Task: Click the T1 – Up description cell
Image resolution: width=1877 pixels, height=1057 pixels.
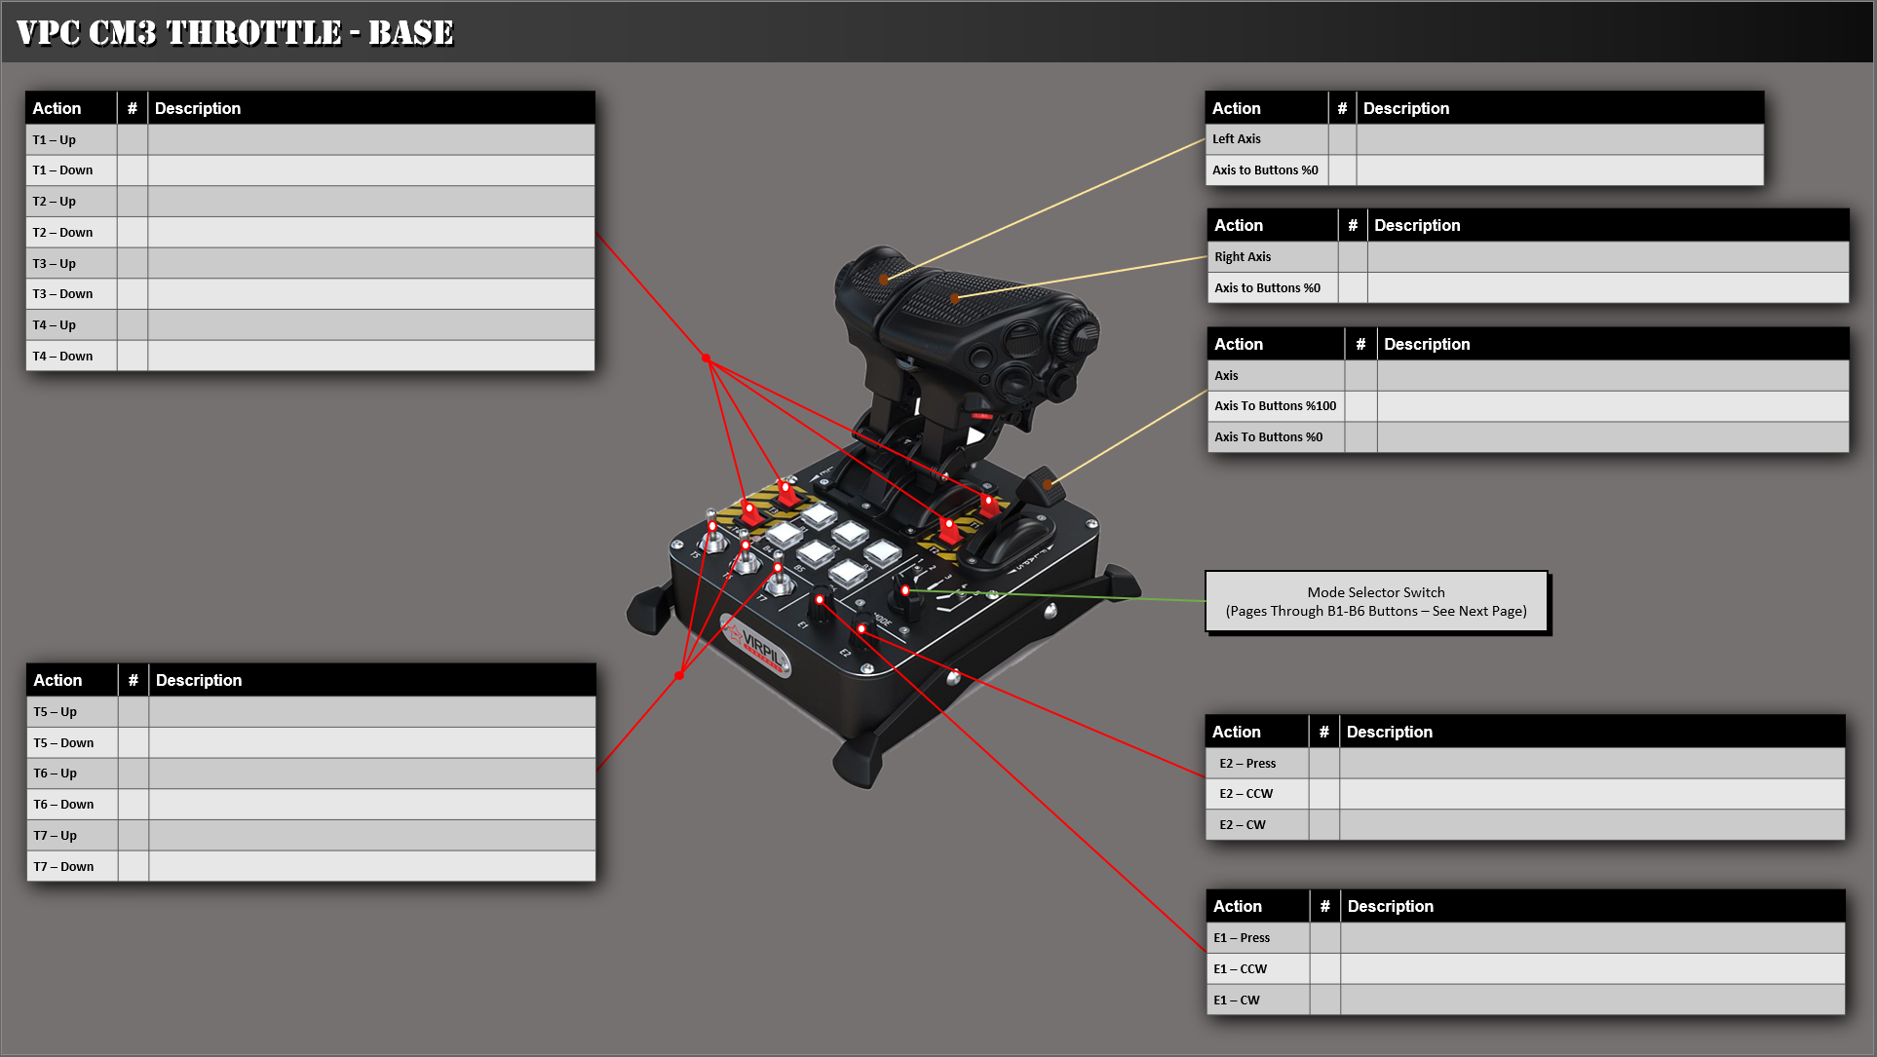Action: tap(370, 139)
